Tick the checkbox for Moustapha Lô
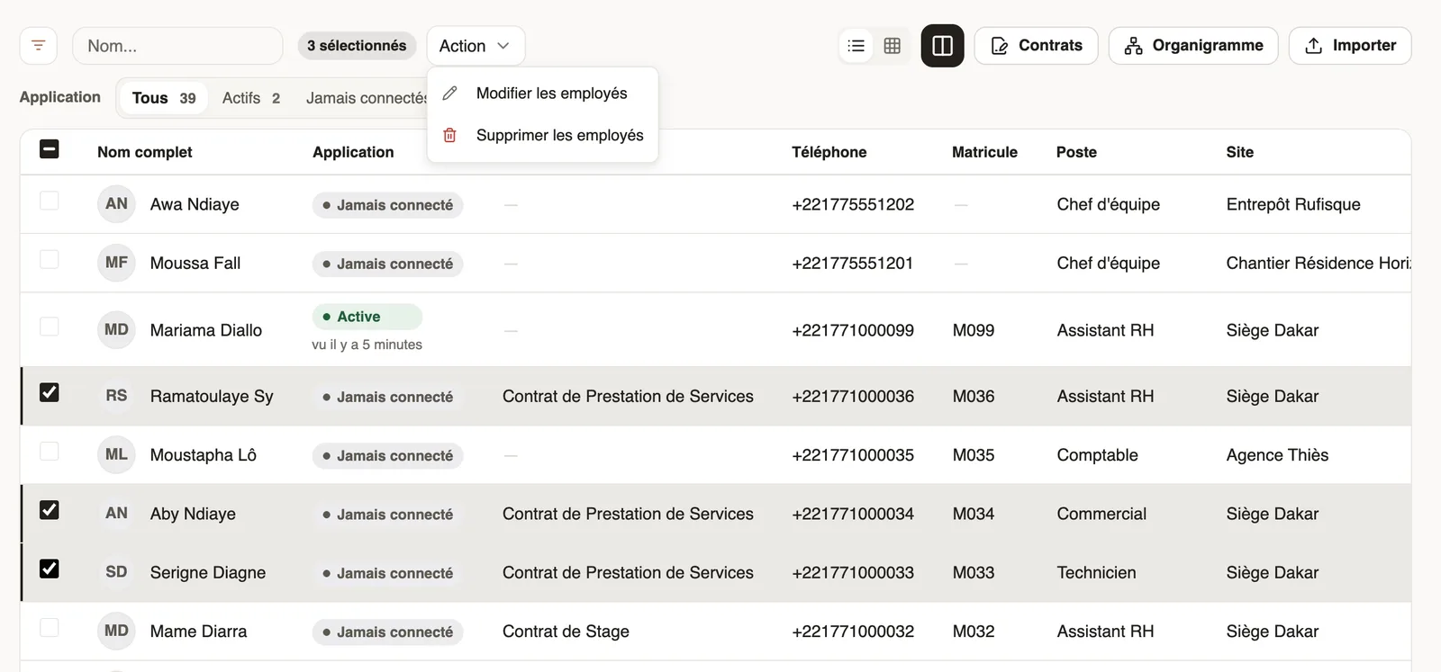This screenshot has height=672, width=1441. point(50,452)
